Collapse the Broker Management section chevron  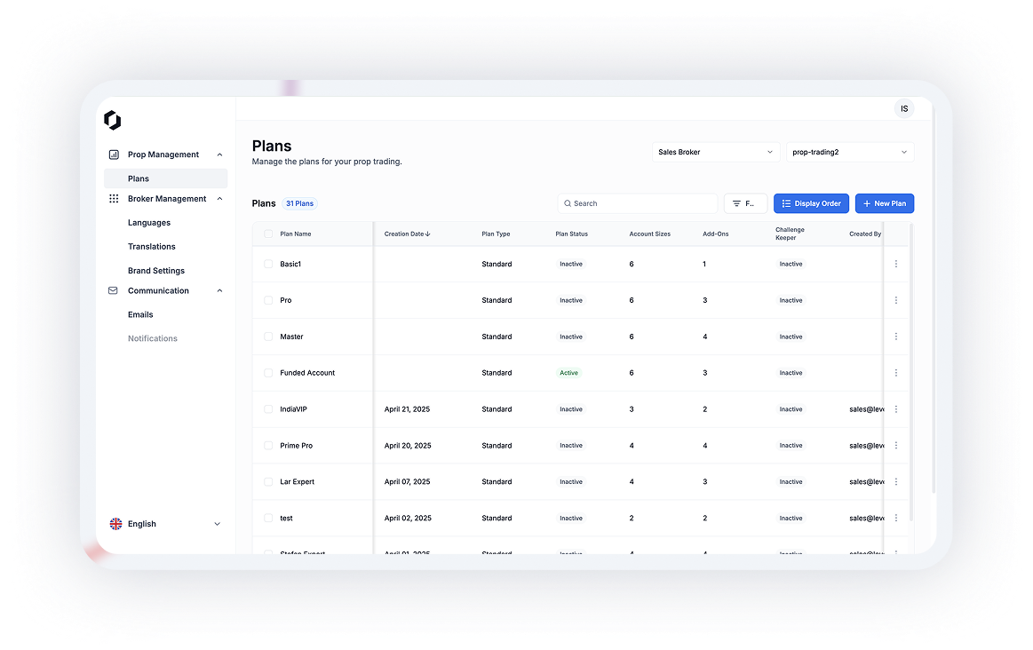[219, 199]
